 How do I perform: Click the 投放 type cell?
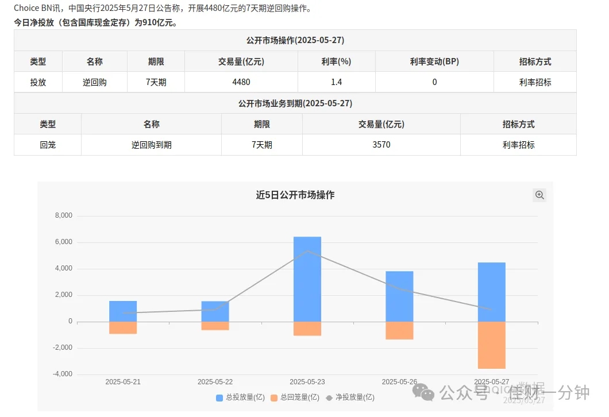coord(38,82)
